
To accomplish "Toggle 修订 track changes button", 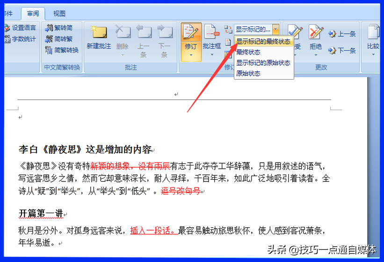I will [191, 32].
